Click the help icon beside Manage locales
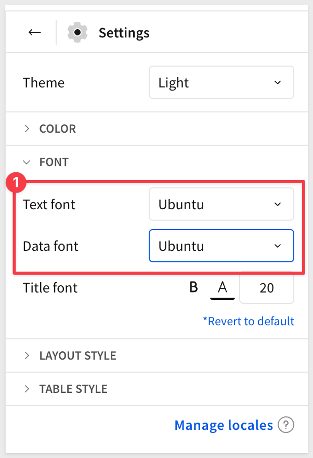The width and height of the screenshot is (313, 458). click(285, 425)
